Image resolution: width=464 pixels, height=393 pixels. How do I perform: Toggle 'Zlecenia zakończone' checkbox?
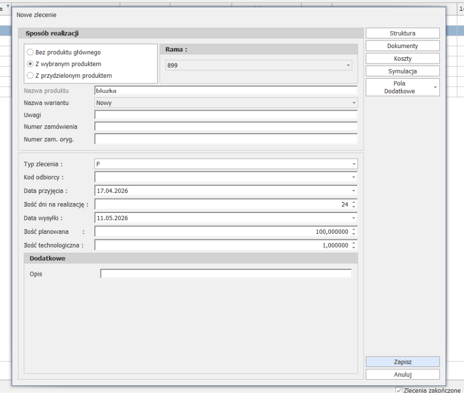[x=399, y=390]
